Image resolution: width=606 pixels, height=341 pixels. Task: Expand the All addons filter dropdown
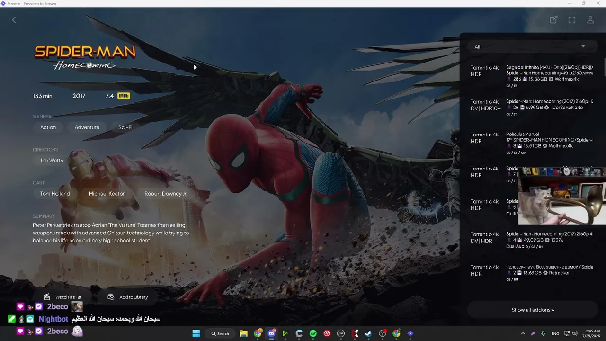(533, 46)
